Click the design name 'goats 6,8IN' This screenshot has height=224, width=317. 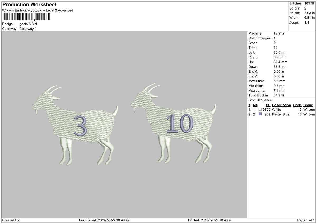(29, 24)
